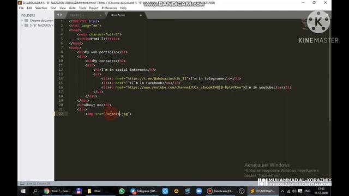
Task: Open the orange triangle app in the taskbar
Action: [176, 191]
